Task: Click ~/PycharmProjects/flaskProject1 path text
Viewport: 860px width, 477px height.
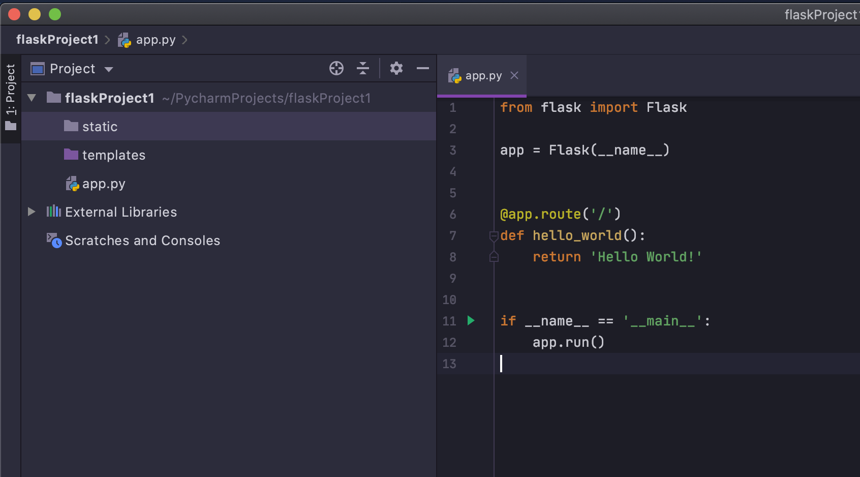Action: [x=266, y=98]
